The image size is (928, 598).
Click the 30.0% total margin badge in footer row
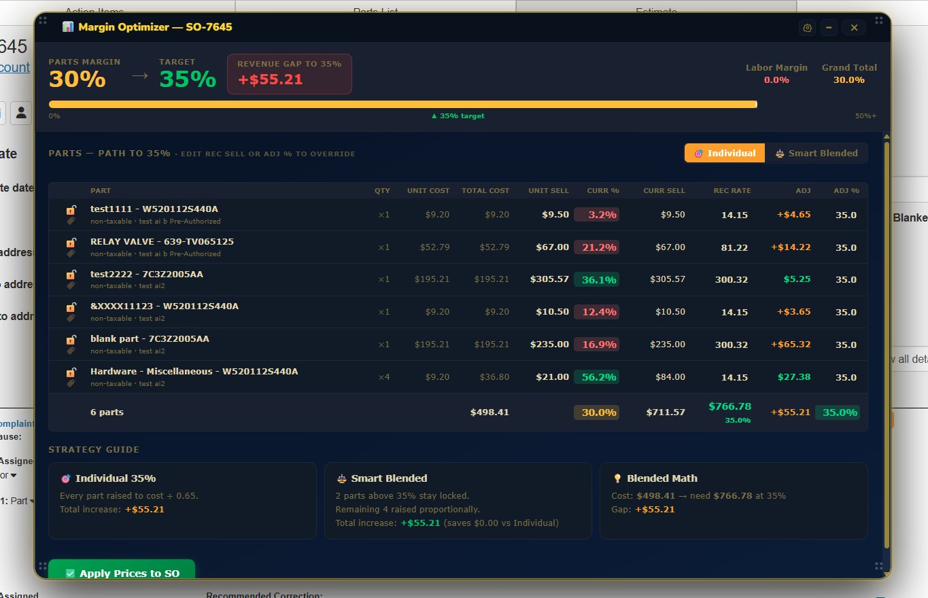point(596,412)
